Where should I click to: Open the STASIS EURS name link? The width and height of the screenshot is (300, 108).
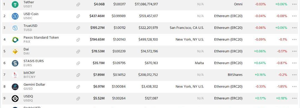tap(34, 61)
